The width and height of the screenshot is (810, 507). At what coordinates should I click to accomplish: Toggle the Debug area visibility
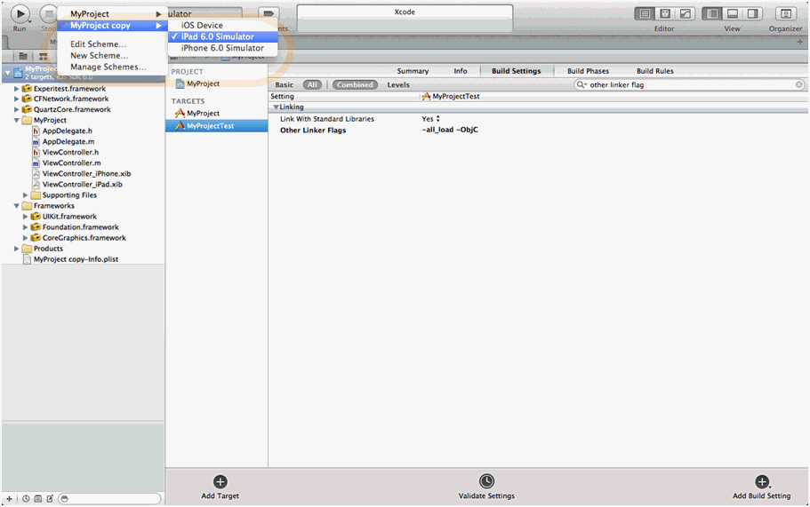point(733,14)
